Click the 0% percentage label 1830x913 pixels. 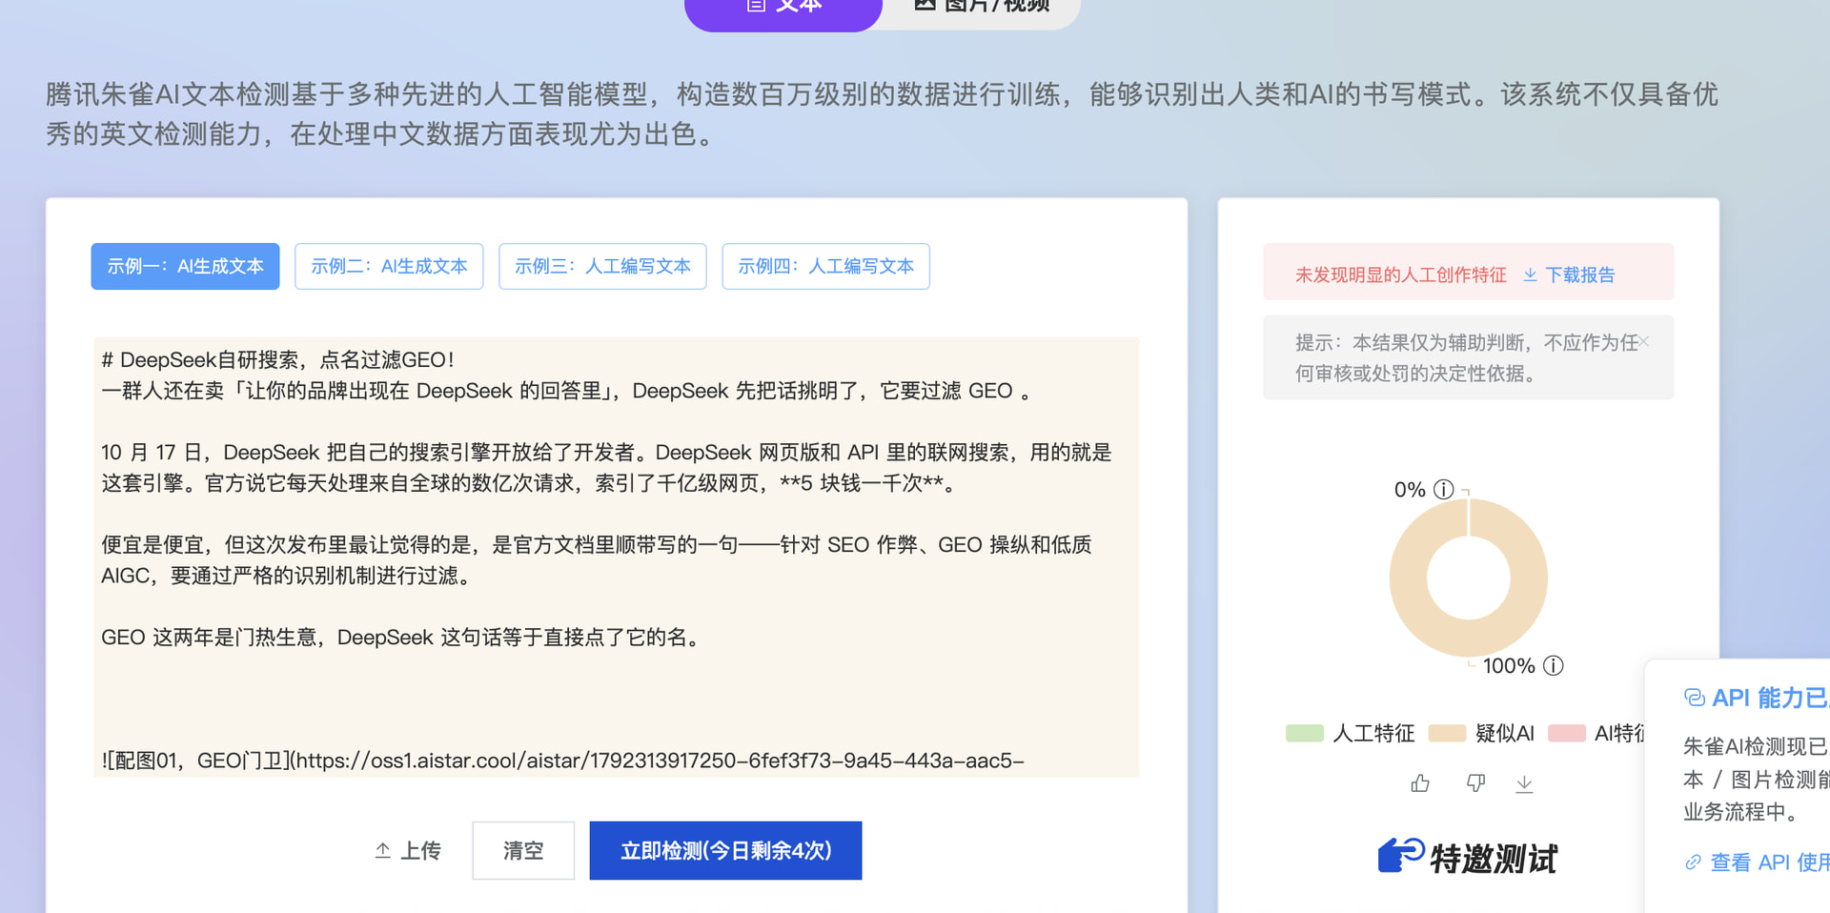pyautogui.click(x=1410, y=490)
